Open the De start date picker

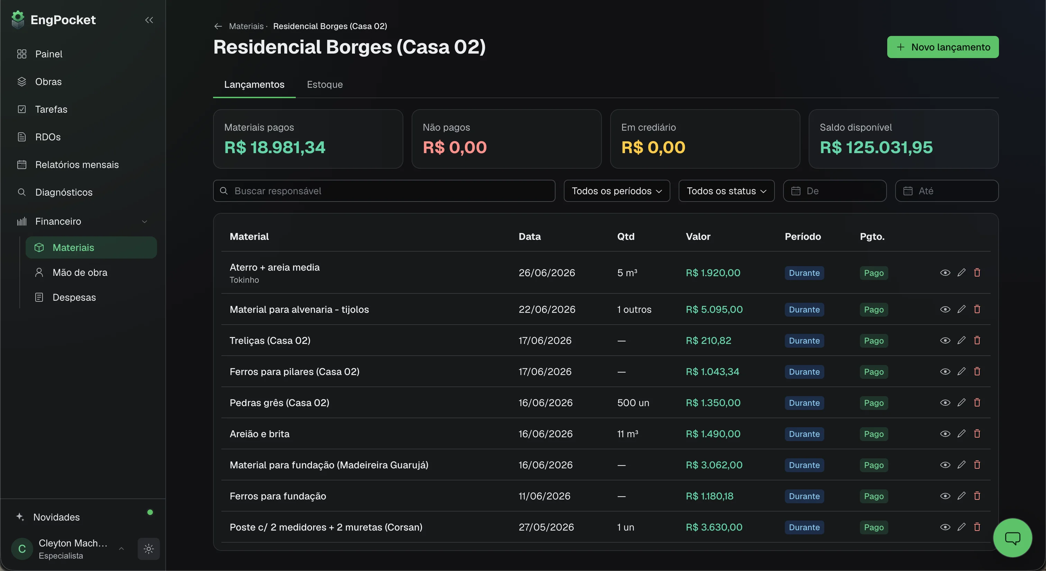click(x=834, y=191)
